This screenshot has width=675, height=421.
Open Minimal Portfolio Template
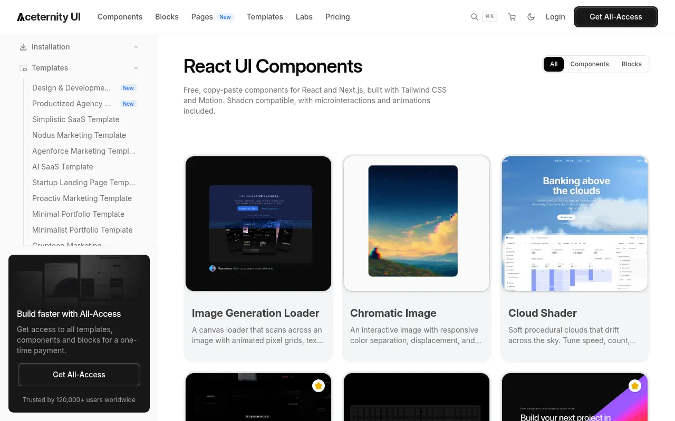point(79,214)
